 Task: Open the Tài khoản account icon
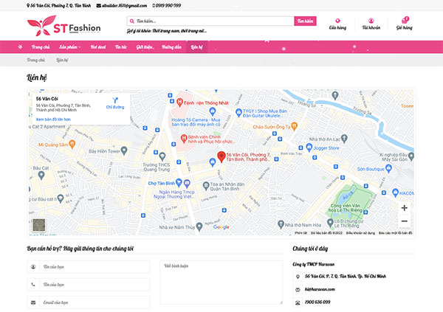click(371, 21)
